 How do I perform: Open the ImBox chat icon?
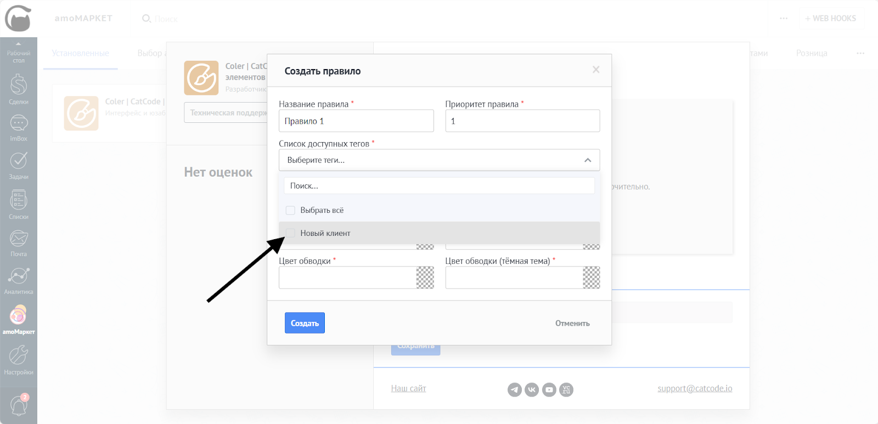[19, 127]
